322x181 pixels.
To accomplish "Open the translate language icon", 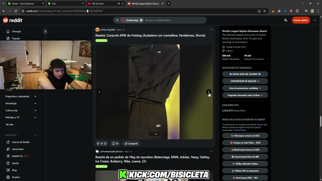I will tap(286, 20).
